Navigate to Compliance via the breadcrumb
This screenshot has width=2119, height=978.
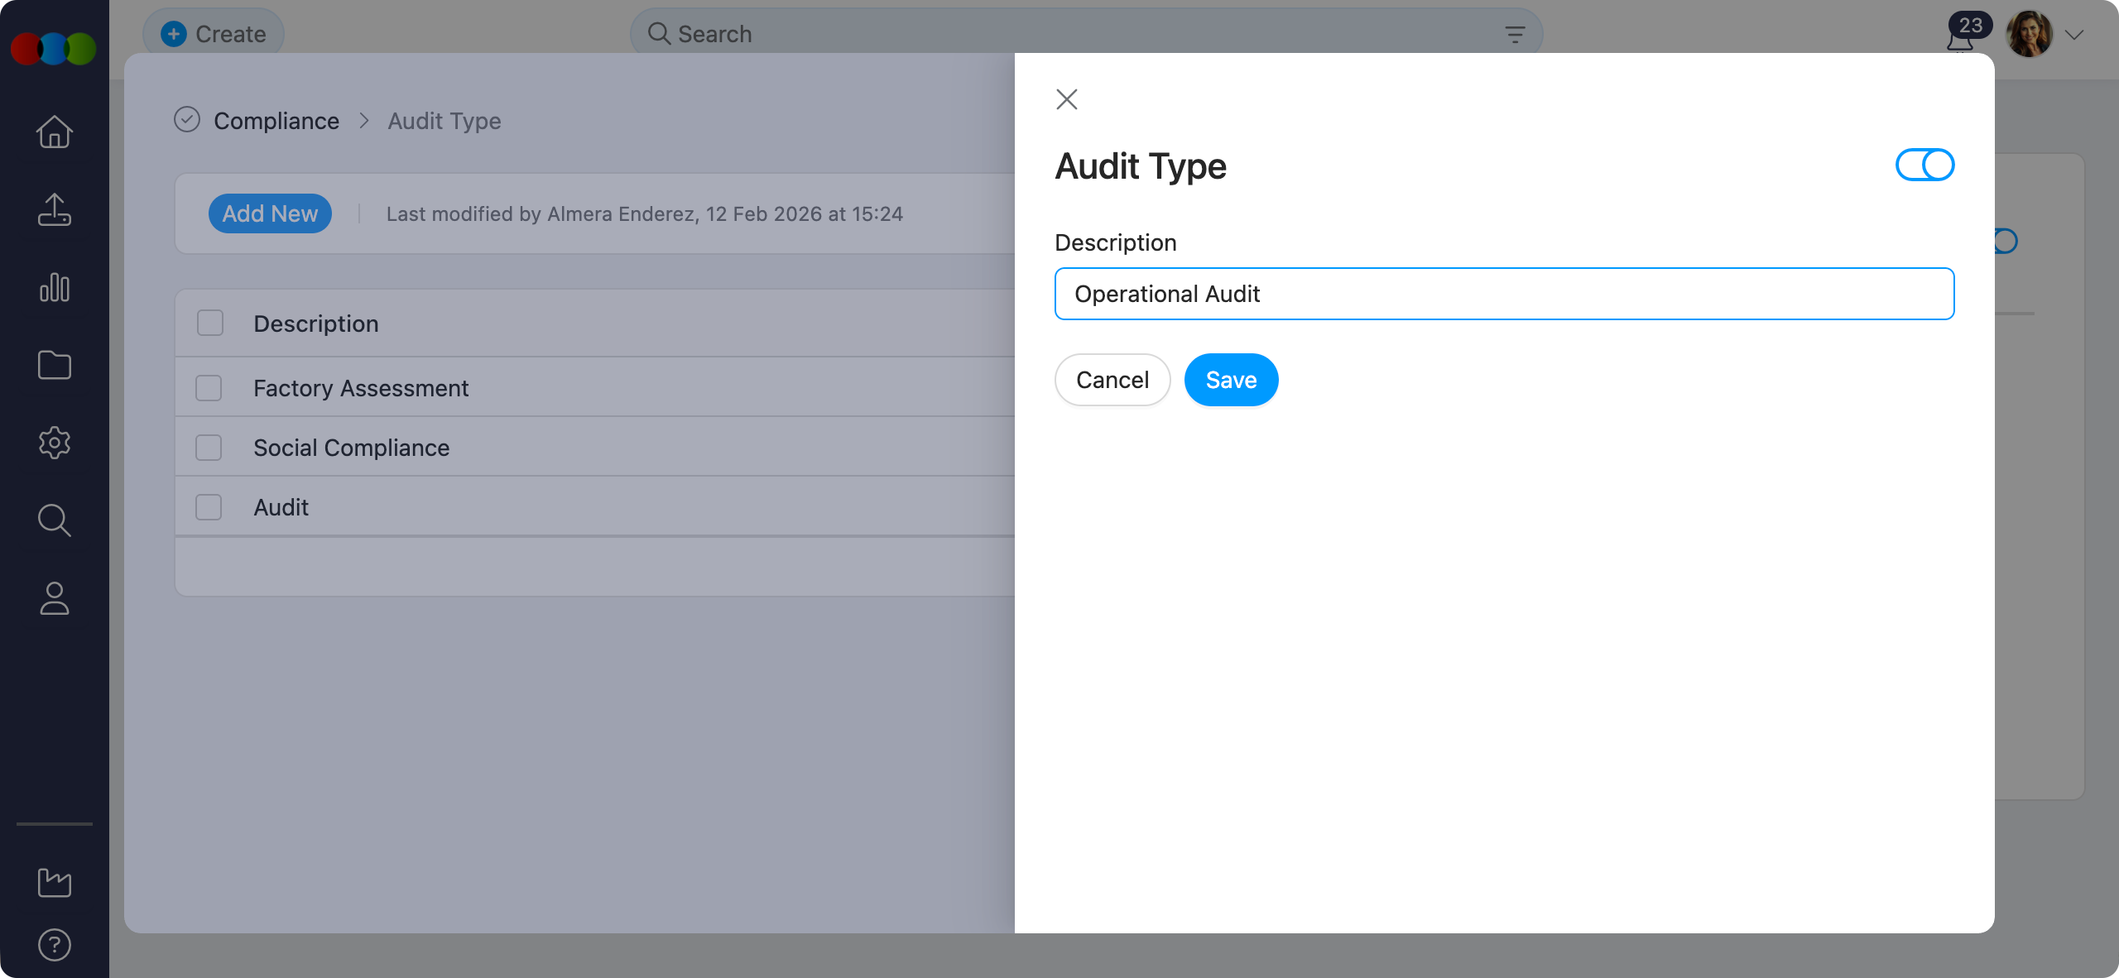[276, 121]
